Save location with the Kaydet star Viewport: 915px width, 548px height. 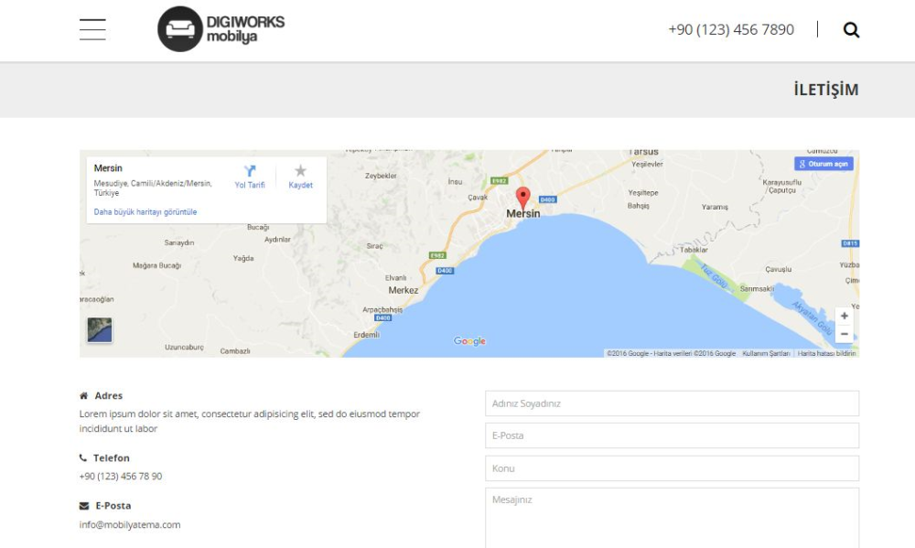(300, 170)
